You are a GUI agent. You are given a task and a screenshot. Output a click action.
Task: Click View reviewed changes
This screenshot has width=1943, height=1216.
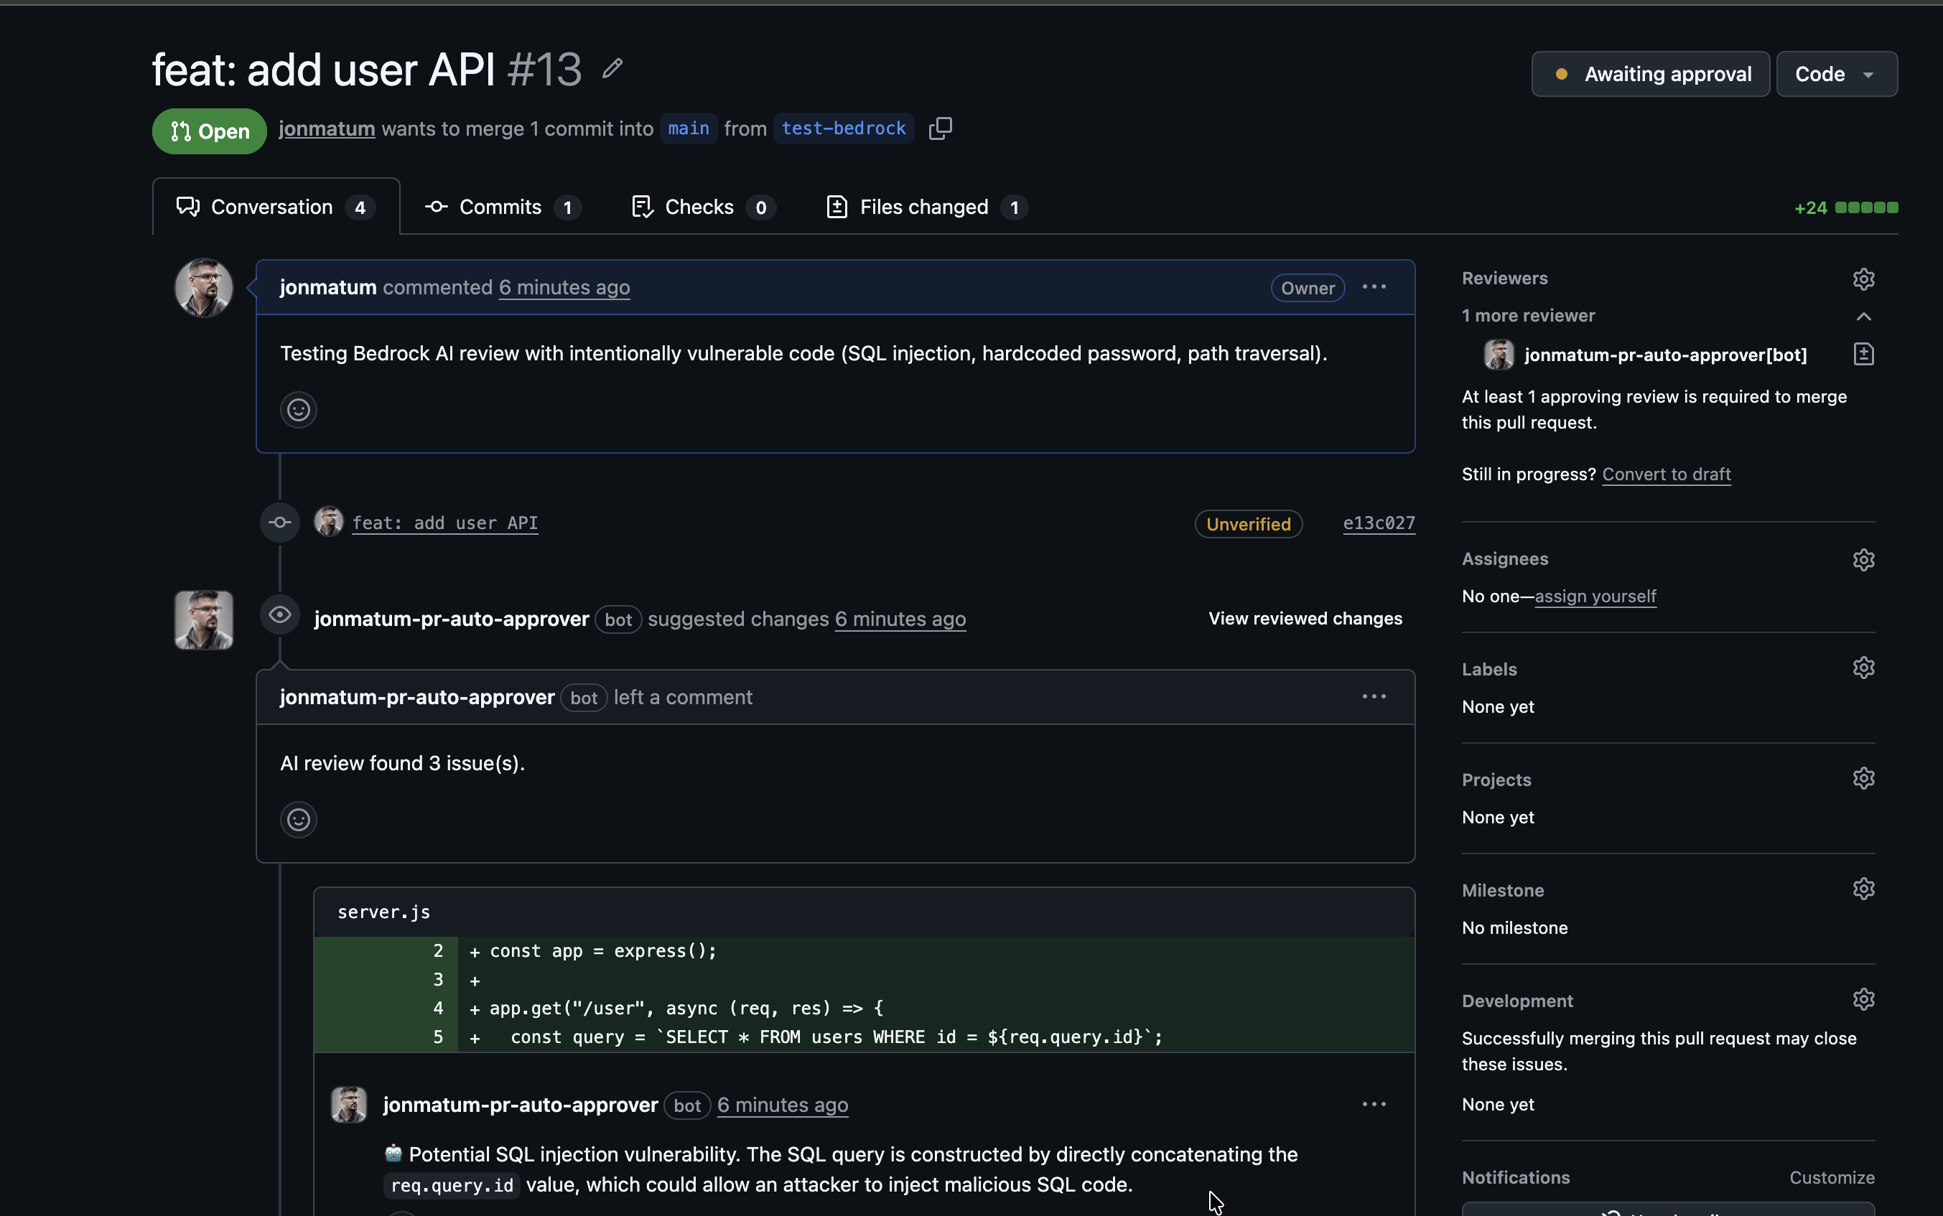(x=1305, y=619)
